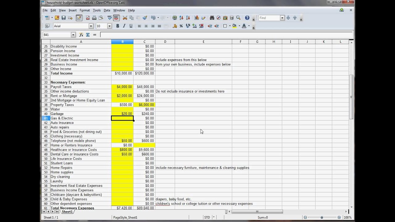Add a decimal place
Viewport: 395px width, 222px height.
click(x=195, y=26)
